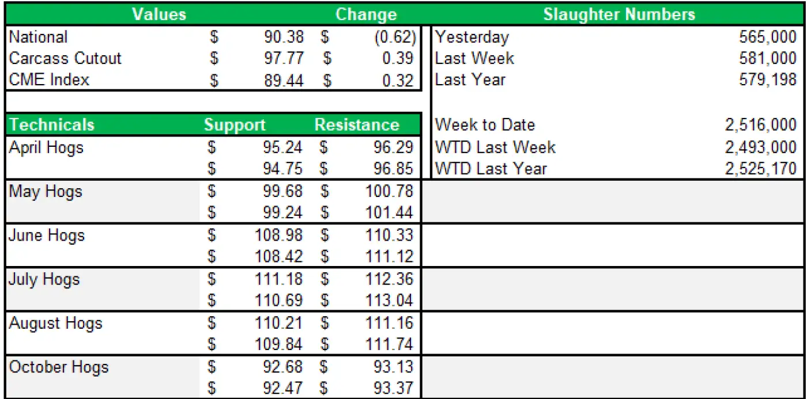Select the June Hogs label cell
The width and height of the screenshot is (807, 399).
[46, 235]
